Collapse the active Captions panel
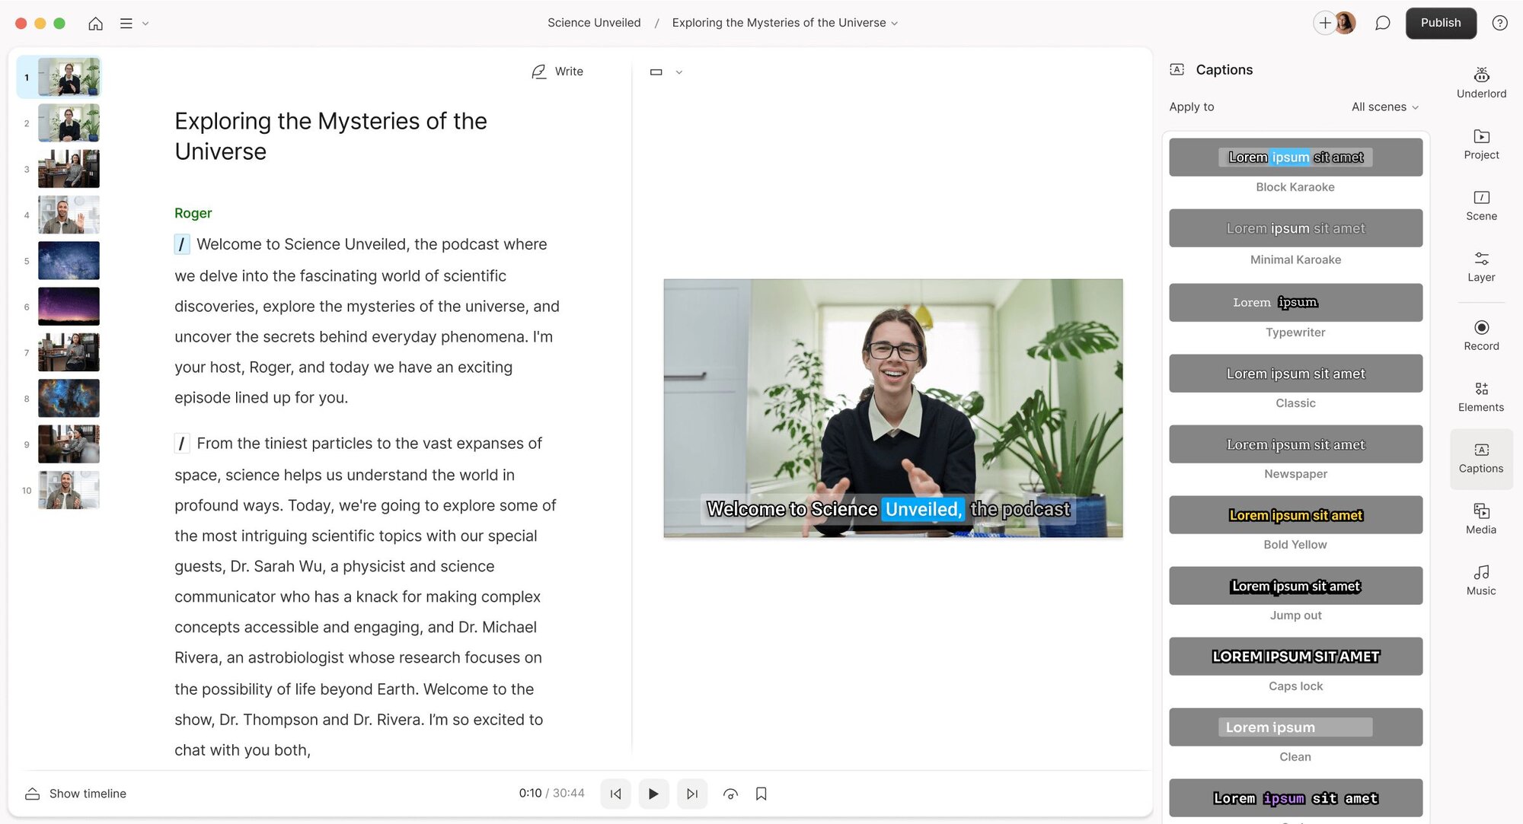Screen dimensions: 1523x824 pyautogui.click(x=1480, y=459)
